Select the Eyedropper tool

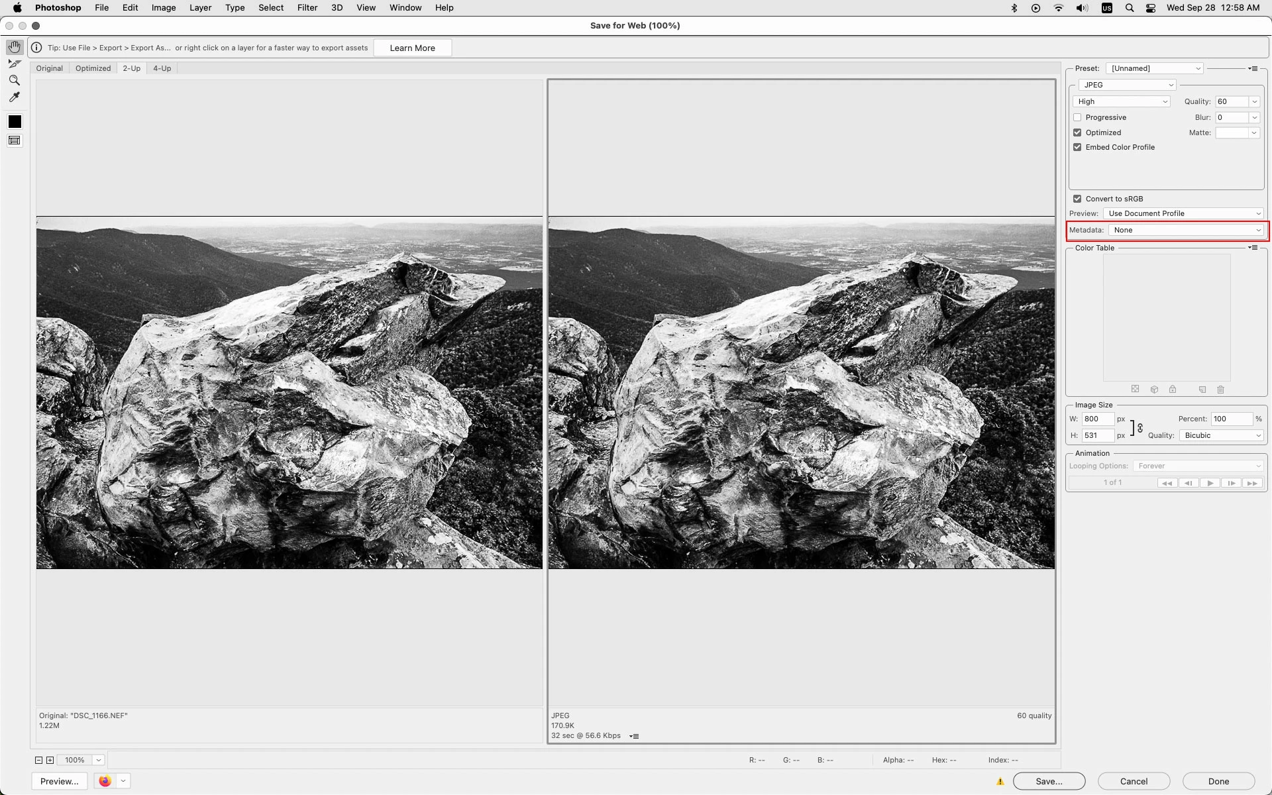pos(15,97)
